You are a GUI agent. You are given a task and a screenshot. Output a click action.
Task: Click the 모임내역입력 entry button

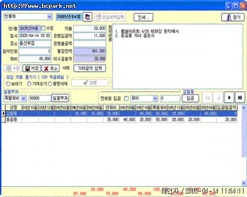(x=110, y=17)
